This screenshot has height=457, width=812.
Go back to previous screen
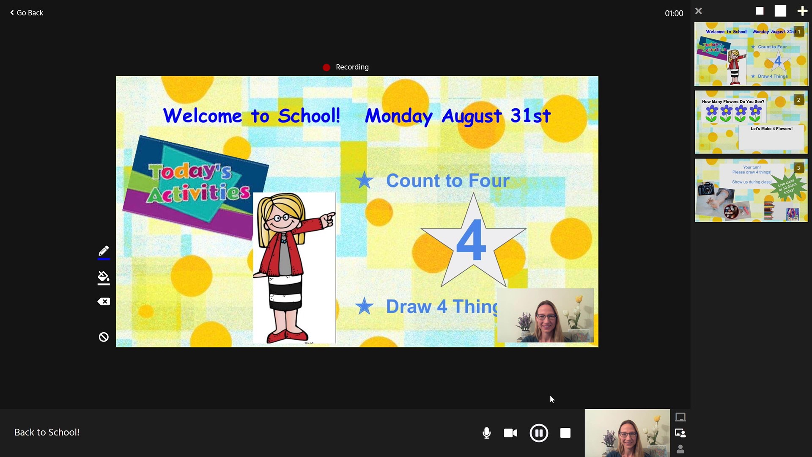point(27,13)
